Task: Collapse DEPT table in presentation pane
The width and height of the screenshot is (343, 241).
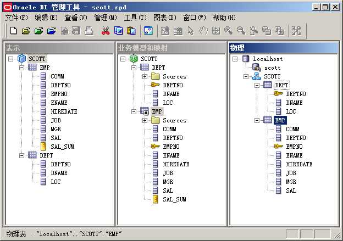Action: tap(21, 155)
